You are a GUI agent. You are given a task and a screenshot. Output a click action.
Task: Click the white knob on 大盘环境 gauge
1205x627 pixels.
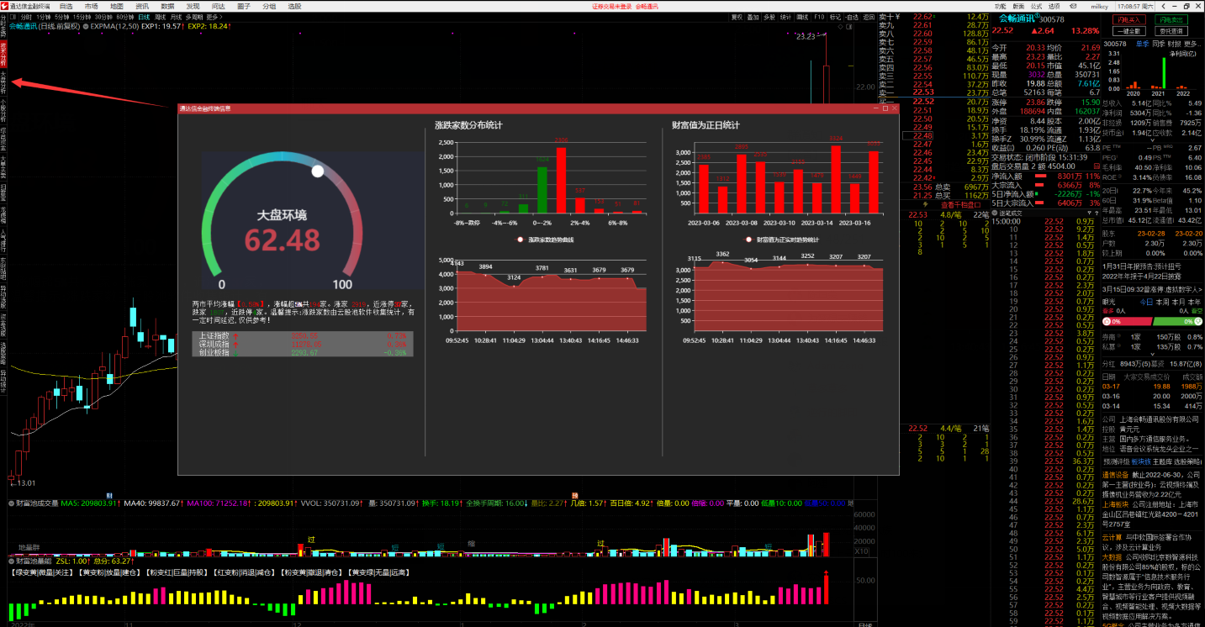[x=318, y=171]
